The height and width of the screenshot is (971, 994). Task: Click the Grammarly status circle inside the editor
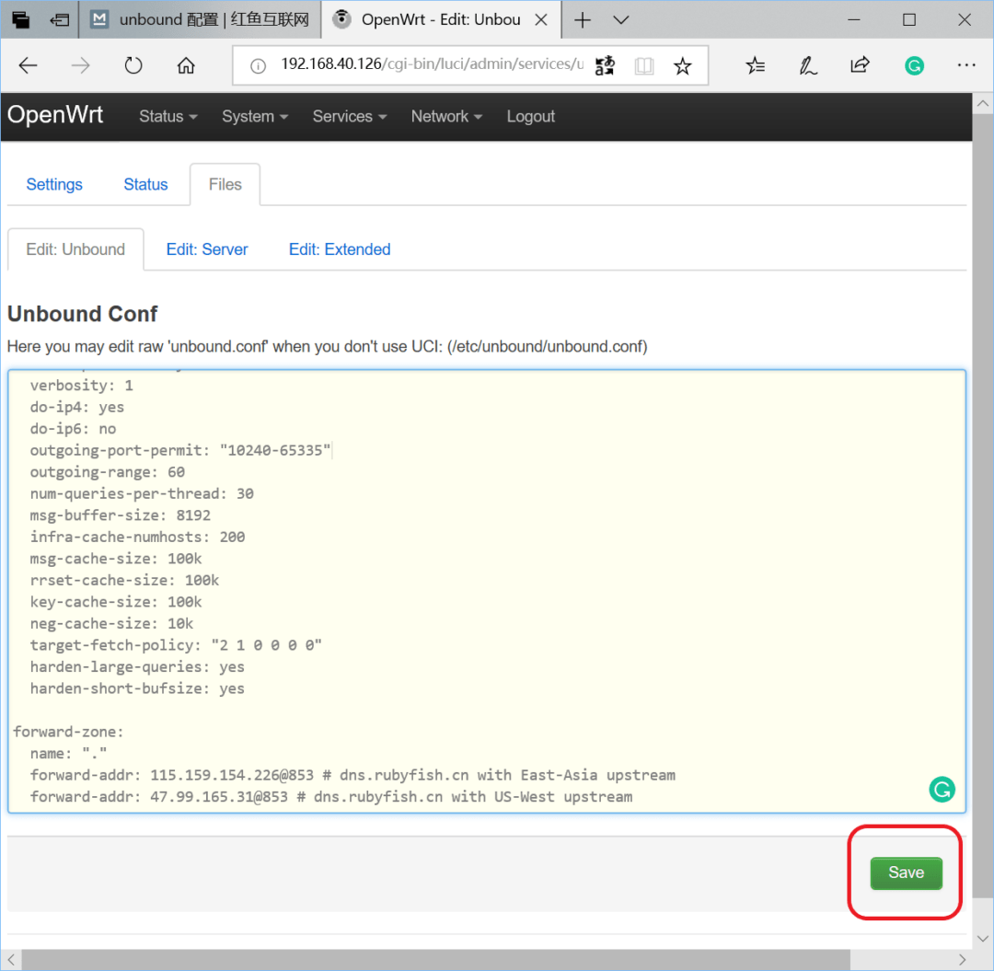(x=942, y=789)
